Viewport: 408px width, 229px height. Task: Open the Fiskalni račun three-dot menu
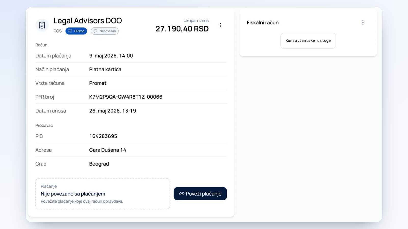click(363, 23)
